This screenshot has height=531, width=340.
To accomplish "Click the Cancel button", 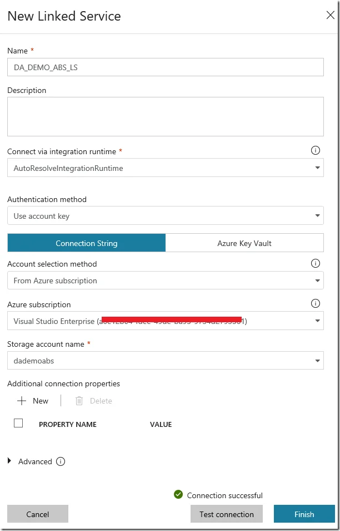I will pos(38,514).
